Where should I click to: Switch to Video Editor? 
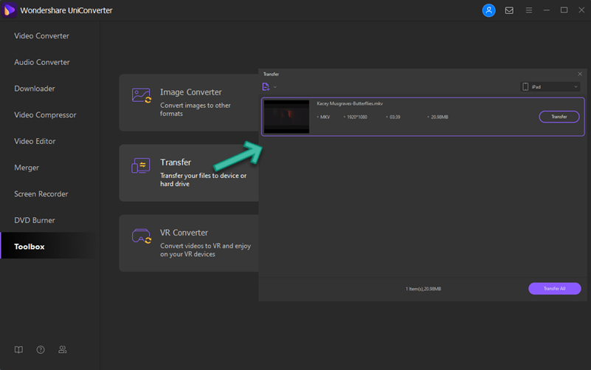point(35,142)
